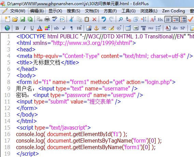Click the pencil comment icon
This screenshot has width=194, height=157.
pyautogui.click(x=111, y=28)
